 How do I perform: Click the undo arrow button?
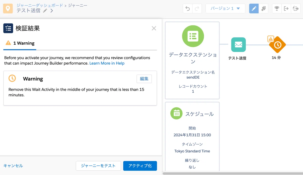[188, 9]
